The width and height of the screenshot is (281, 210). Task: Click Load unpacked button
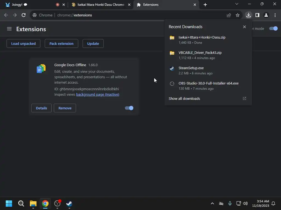click(24, 43)
